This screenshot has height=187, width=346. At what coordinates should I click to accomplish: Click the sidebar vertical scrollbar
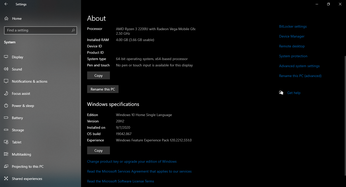click(x=81, y=100)
